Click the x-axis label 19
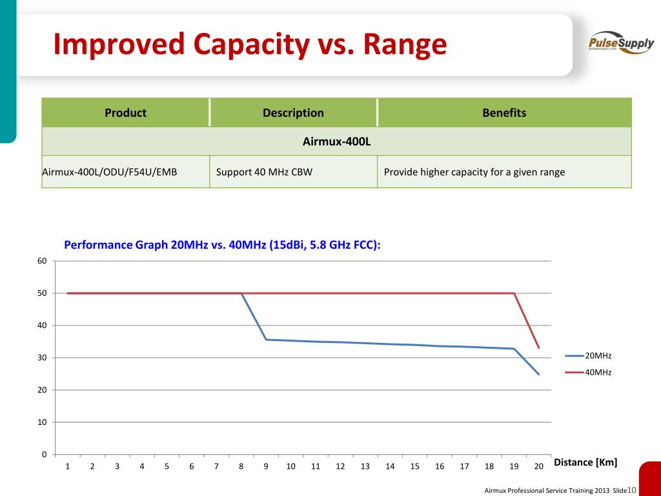This screenshot has height=496, width=661. pyautogui.click(x=514, y=466)
